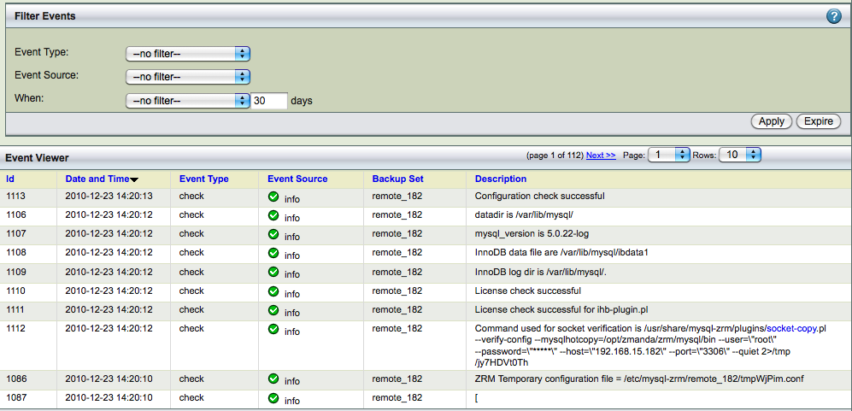
Task: Click the socket-copy link in event 1112
Action: (x=792, y=328)
